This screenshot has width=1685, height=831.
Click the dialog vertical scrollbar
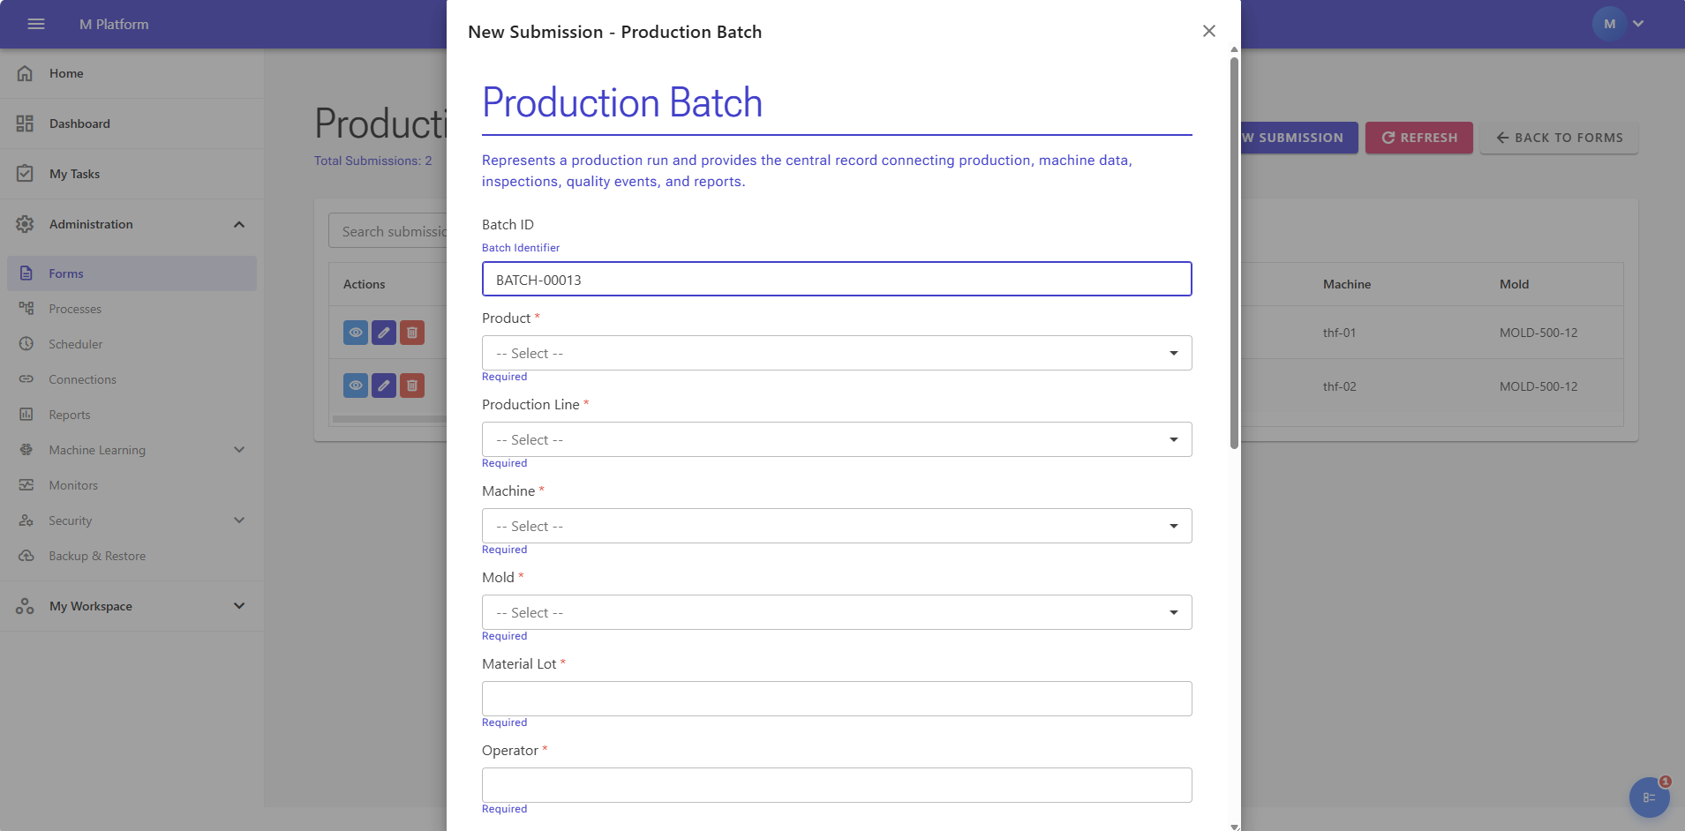point(1234,253)
